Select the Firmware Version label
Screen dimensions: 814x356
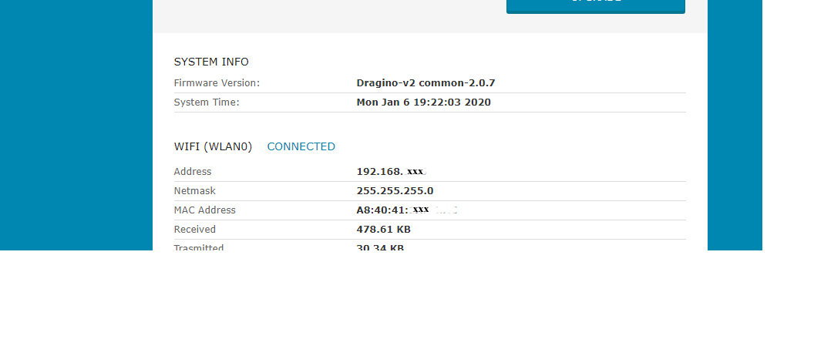(217, 82)
